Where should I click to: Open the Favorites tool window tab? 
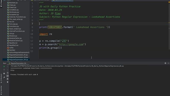click(x=1, y=90)
